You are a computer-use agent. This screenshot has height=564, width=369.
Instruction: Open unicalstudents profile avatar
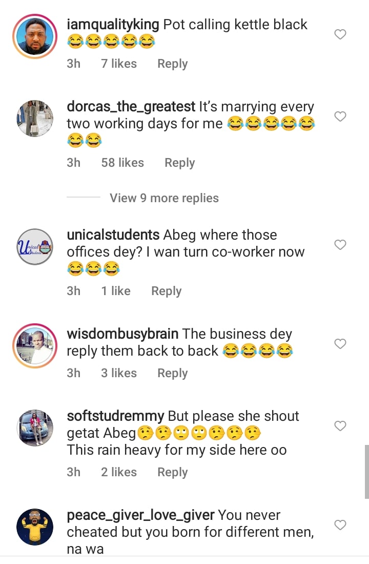tap(35, 247)
